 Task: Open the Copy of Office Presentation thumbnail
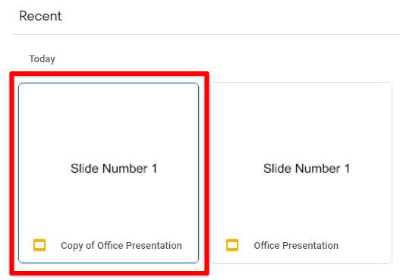(x=109, y=173)
